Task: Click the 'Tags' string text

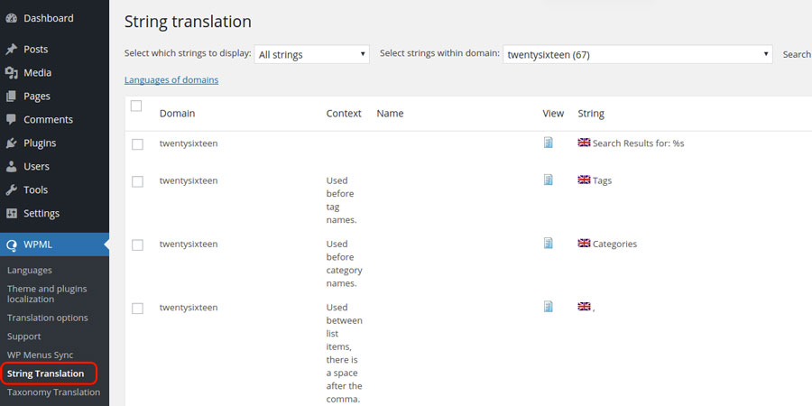Action: click(x=603, y=180)
